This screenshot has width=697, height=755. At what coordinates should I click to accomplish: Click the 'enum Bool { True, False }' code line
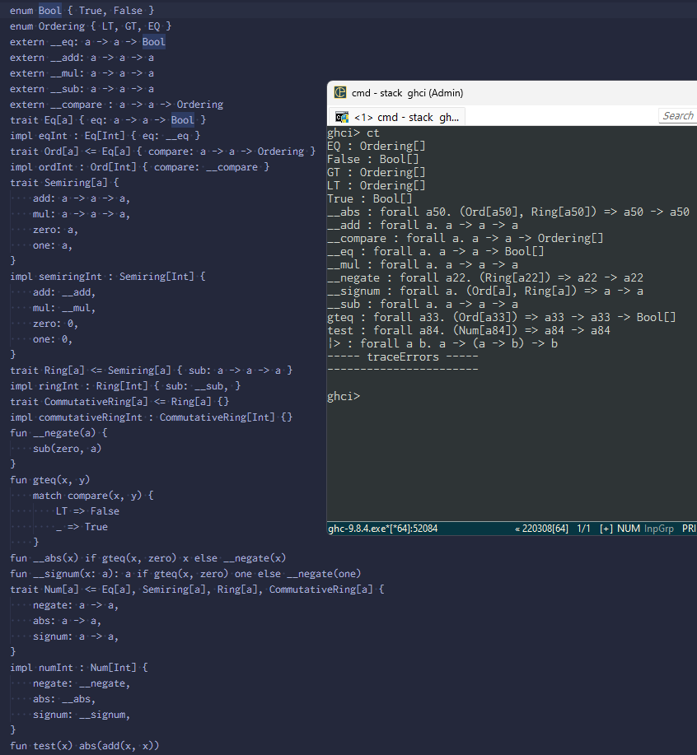tap(82, 10)
